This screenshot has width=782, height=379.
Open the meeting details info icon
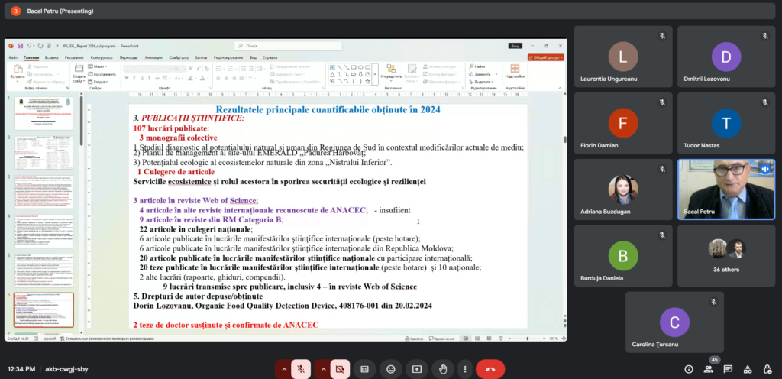pos(689,369)
